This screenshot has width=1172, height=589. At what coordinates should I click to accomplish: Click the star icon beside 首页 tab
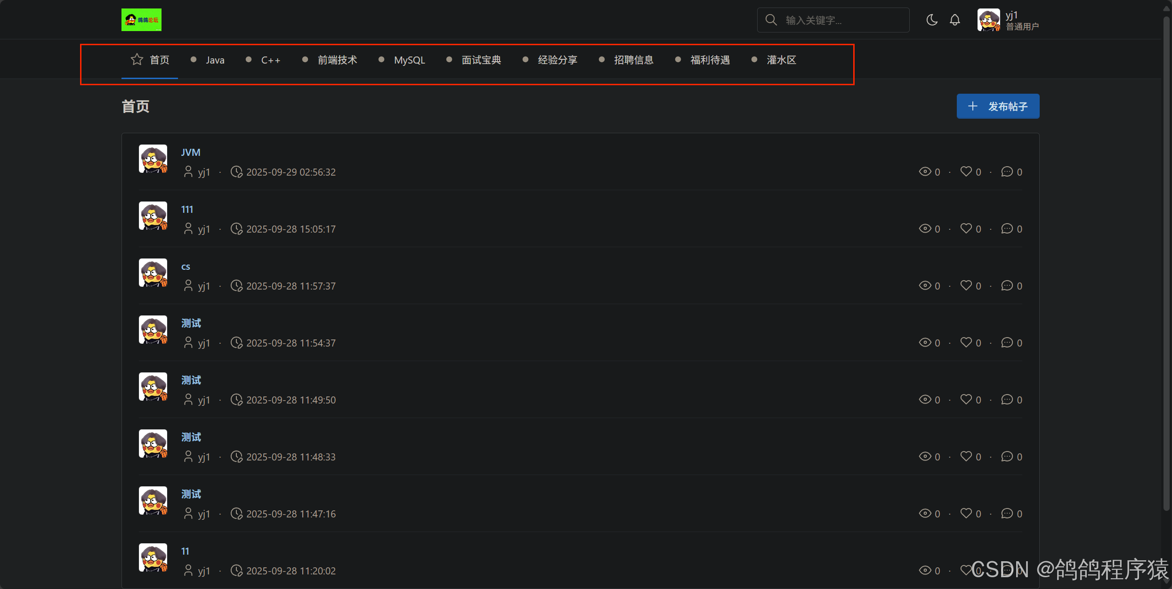[137, 59]
